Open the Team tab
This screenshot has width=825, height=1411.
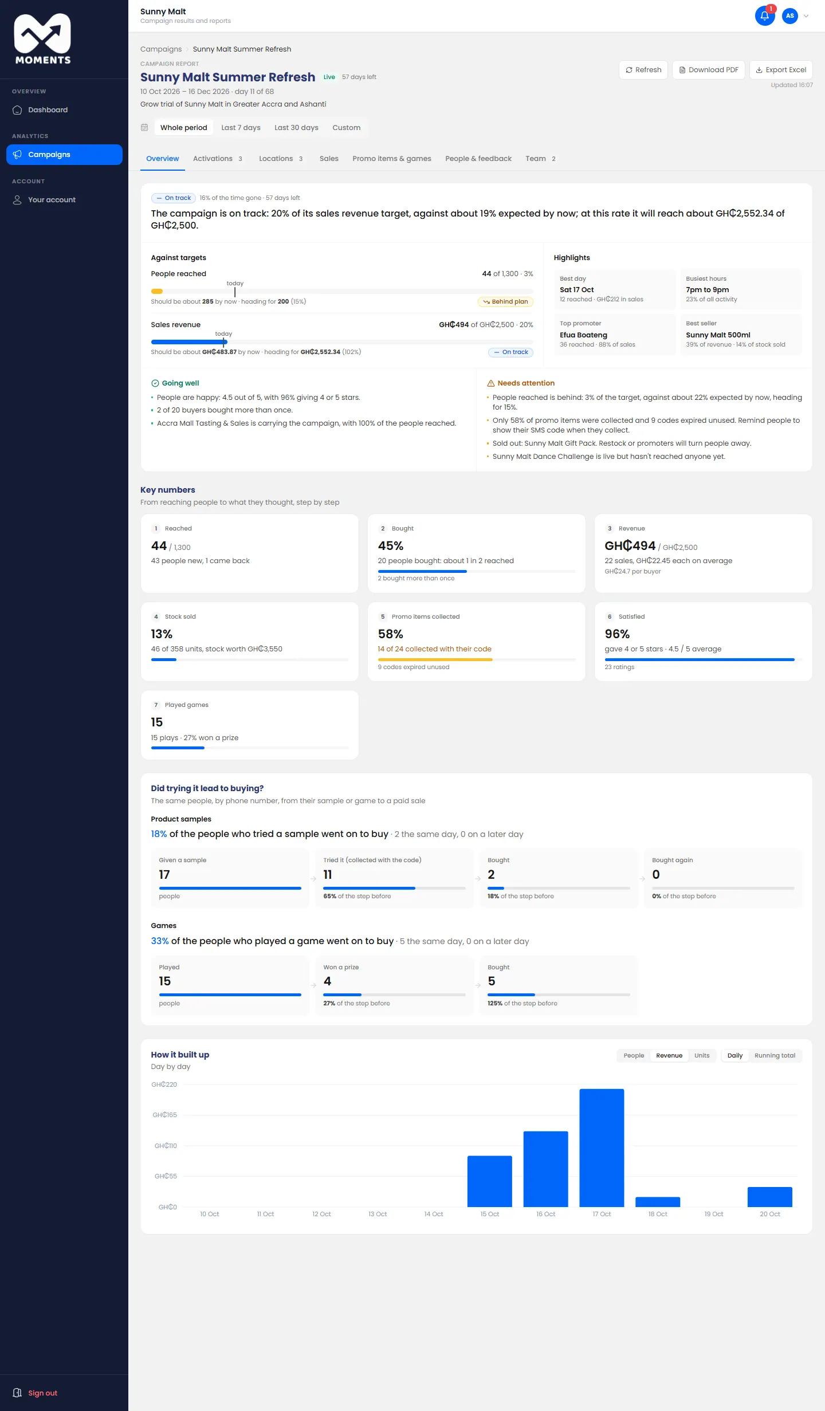point(540,159)
